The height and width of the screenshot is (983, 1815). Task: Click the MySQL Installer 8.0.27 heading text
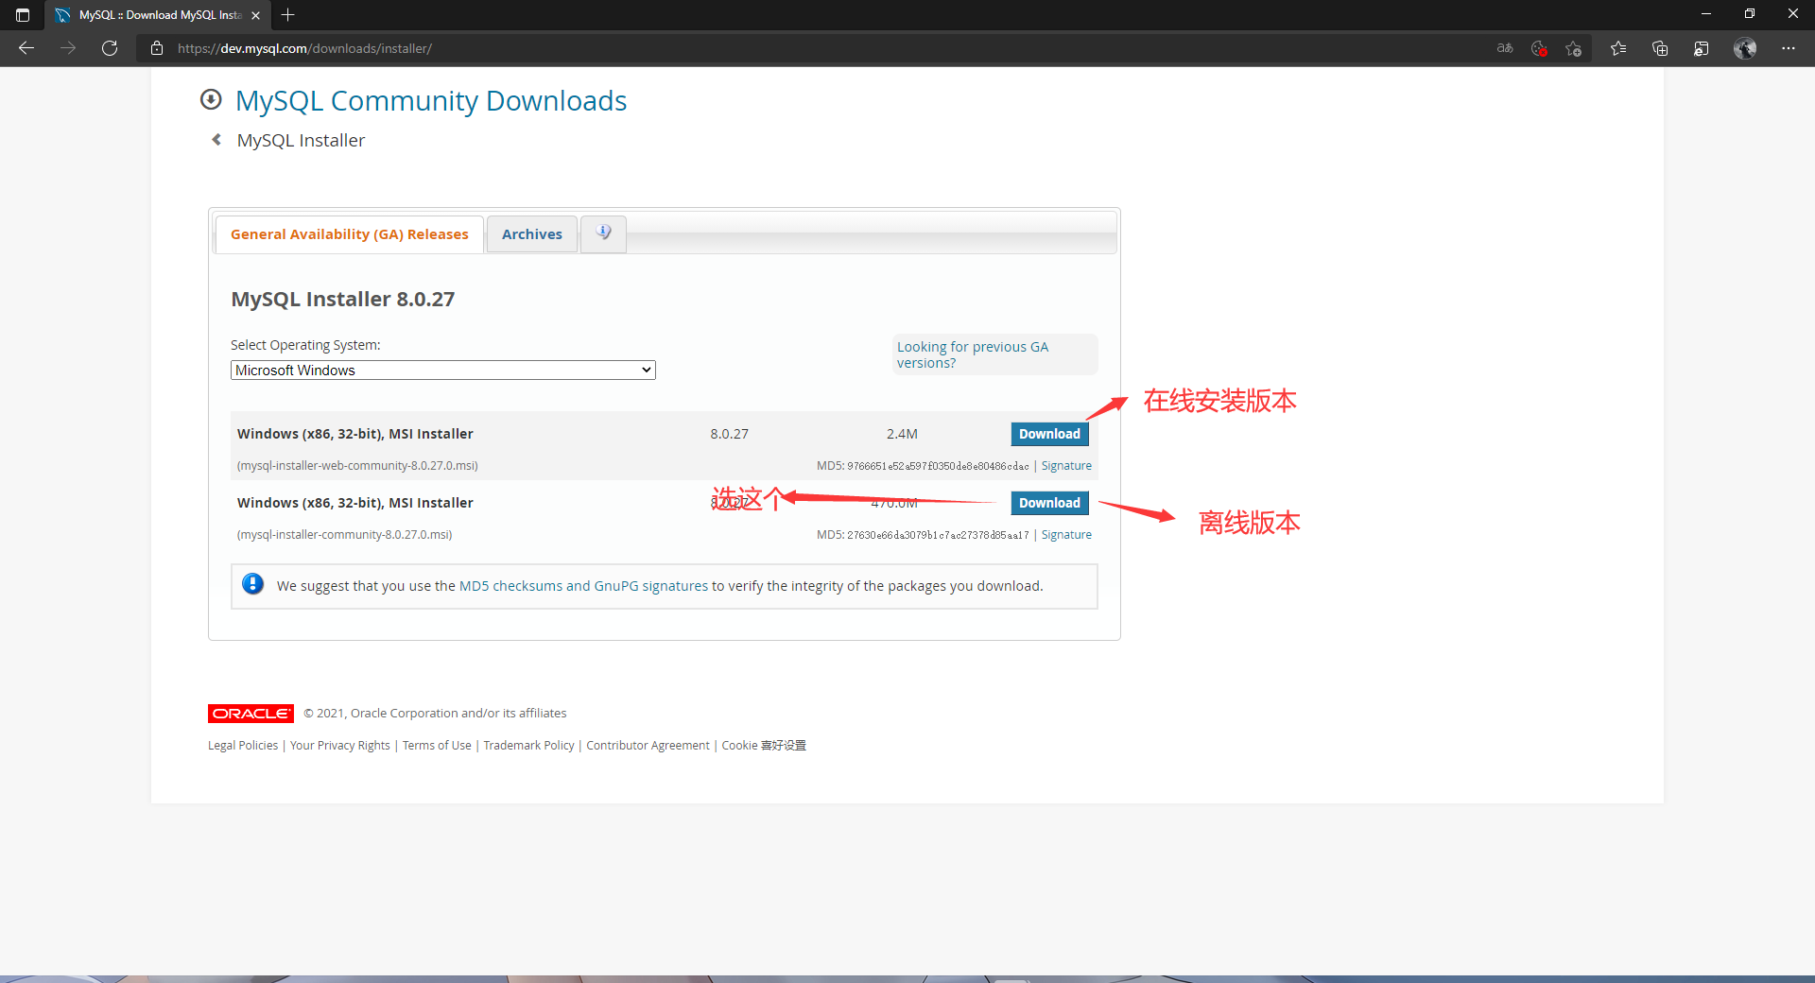pyautogui.click(x=343, y=300)
